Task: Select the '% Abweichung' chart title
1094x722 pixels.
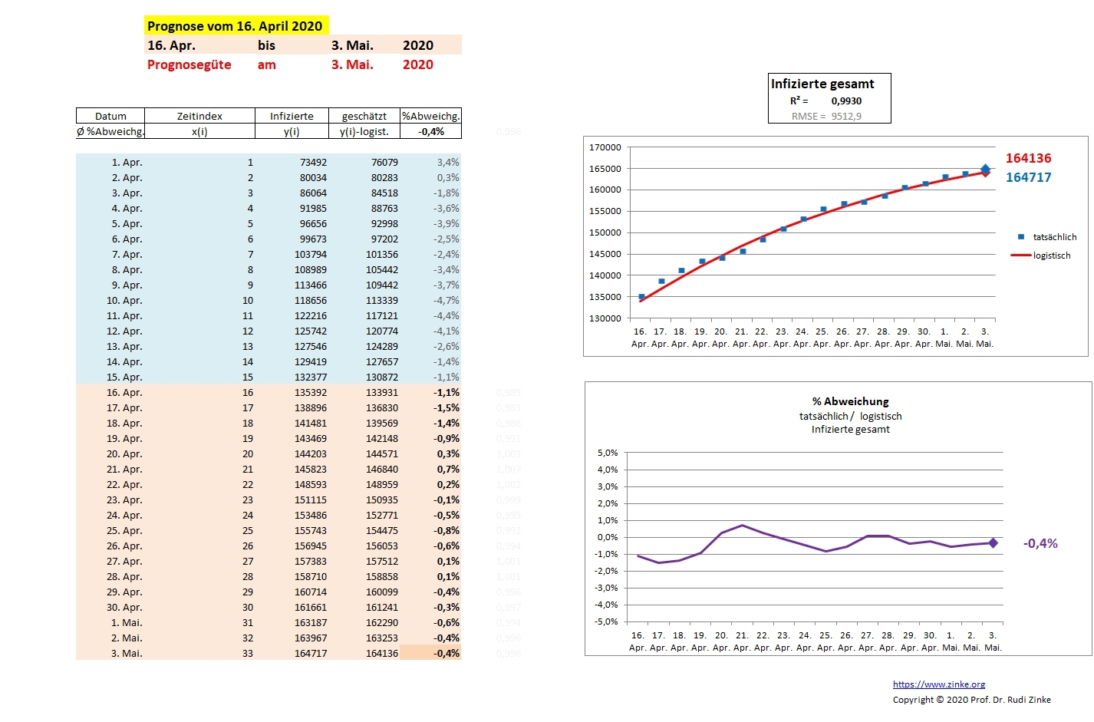Action: 850,401
